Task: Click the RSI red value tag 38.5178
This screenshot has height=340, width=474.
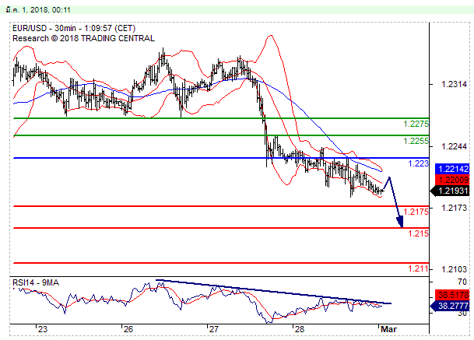Action: pyautogui.click(x=452, y=295)
